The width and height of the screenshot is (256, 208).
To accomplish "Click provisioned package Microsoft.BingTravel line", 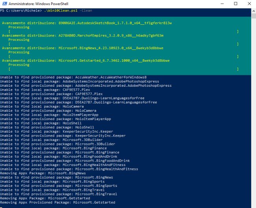I will [59, 194].
